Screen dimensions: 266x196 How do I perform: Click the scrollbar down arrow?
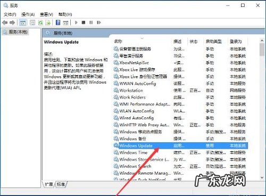[x=262, y=177]
